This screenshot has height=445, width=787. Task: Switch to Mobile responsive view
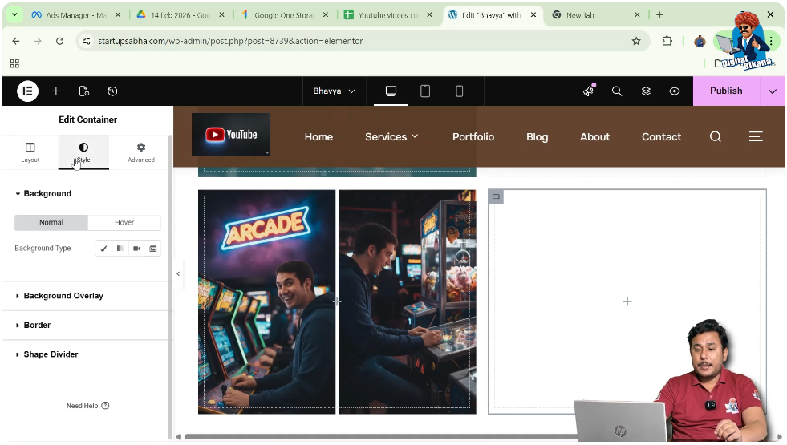[459, 91]
